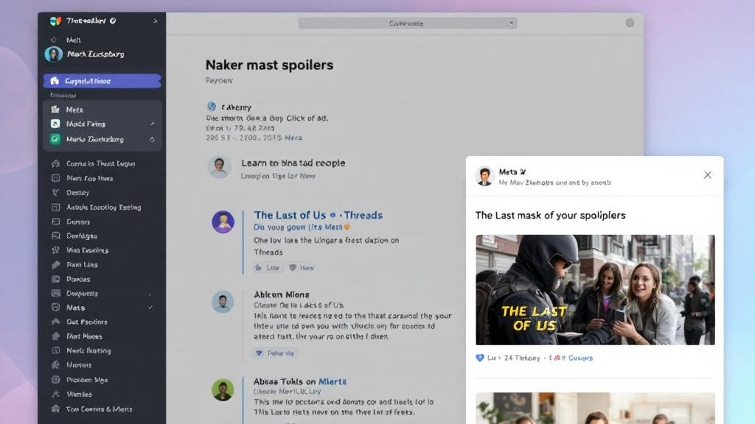
Task: Open the 'Melt' entry above the profile name
Action: [73, 40]
